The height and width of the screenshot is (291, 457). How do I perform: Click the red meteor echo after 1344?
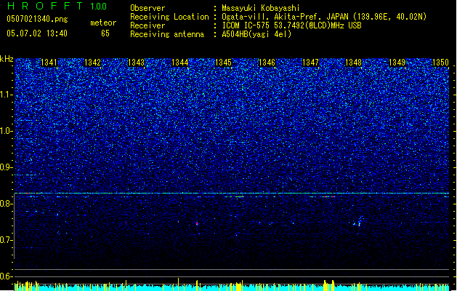coord(198,223)
